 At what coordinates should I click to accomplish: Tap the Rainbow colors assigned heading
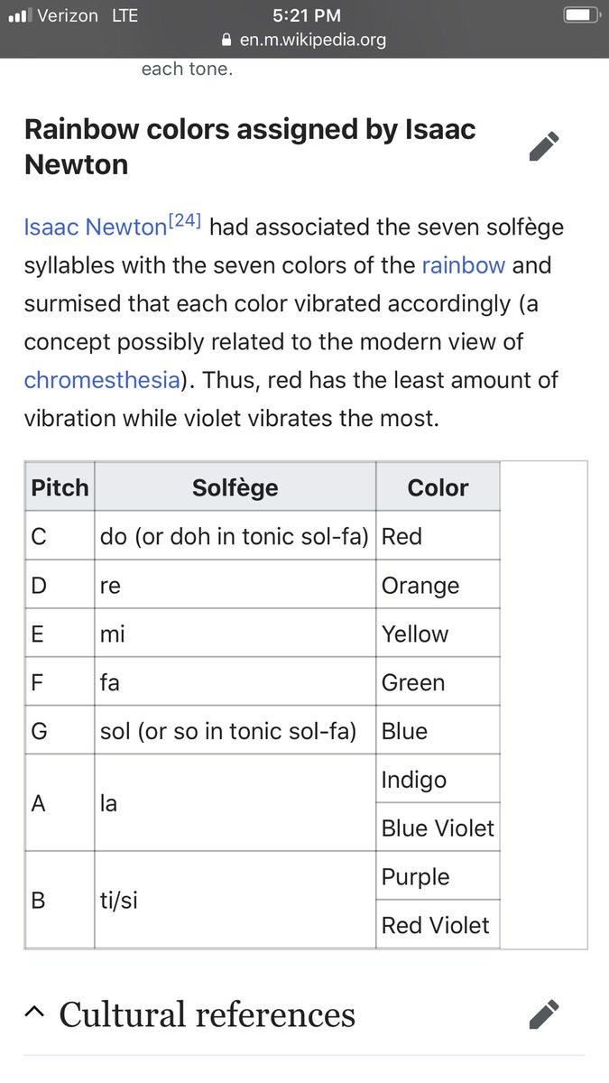click(x=250, y=146)
